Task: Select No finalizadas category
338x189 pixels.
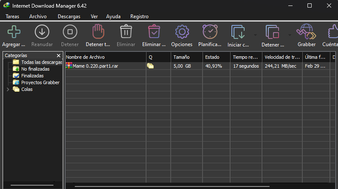Action: click(35, 69)
